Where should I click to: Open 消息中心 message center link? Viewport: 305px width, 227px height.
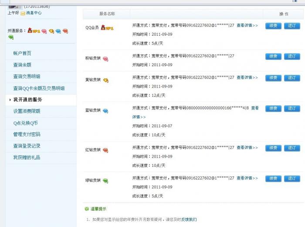(34, 13)
